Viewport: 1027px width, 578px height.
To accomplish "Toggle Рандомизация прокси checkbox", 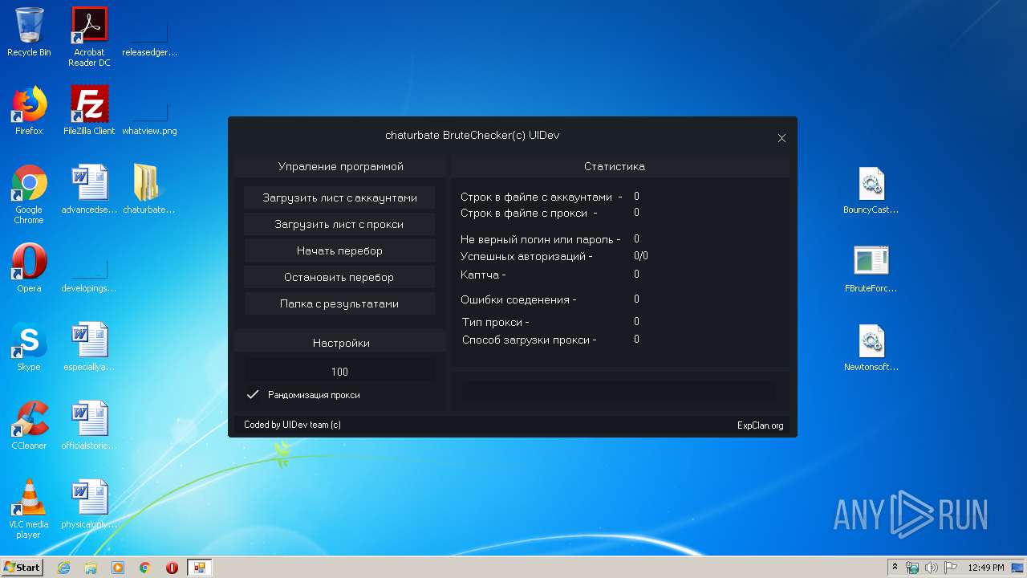I will click(253, 395).
